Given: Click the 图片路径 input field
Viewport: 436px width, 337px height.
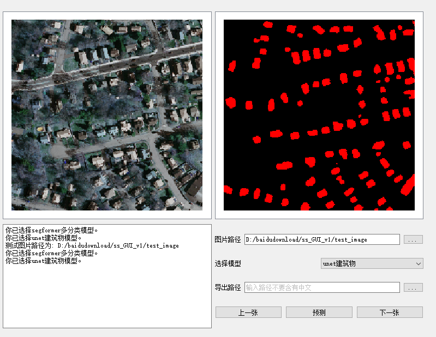Looking at the screenshot, I should pyautogui.click(x=322, y=239).
